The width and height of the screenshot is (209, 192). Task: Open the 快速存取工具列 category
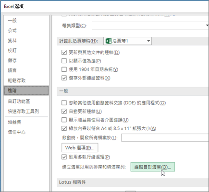coord(24,112)
